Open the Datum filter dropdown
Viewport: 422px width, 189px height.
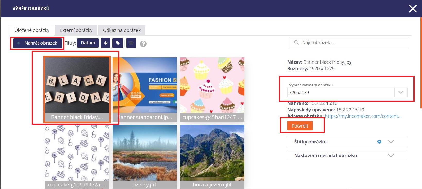(88, 43)
